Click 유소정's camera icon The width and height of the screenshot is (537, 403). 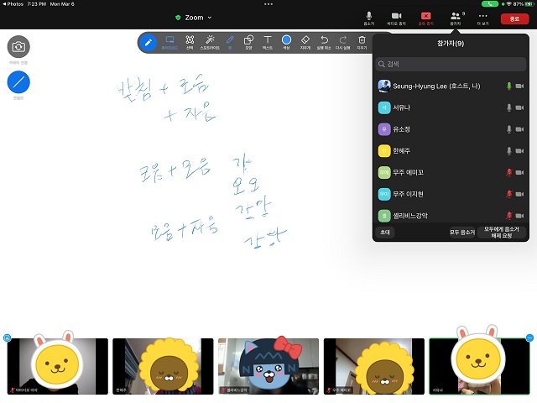click(x=520, y=129)
